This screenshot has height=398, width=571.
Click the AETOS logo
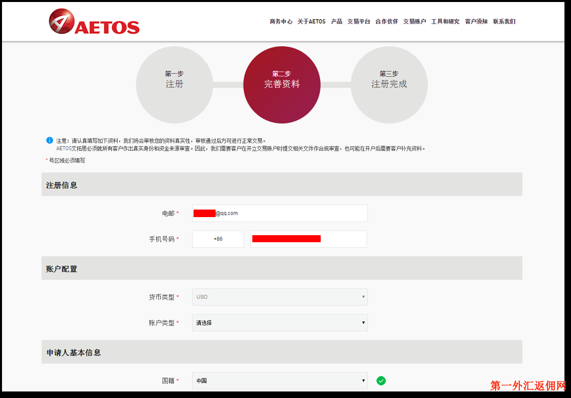[94, 22]
